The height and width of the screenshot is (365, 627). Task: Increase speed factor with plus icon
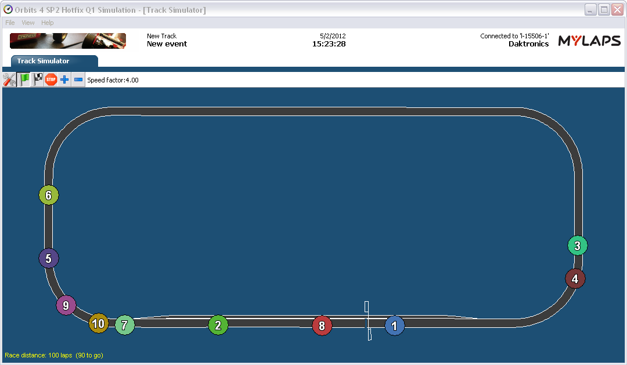pyautogui.click(x=64, y=80)
